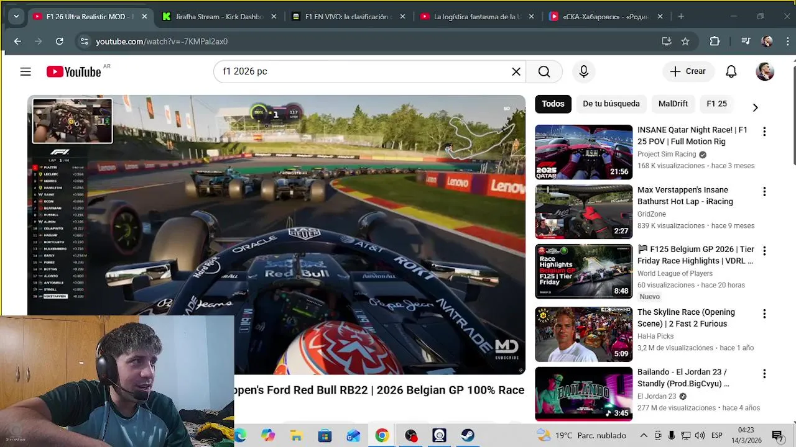796x447 pixels.
Task: Click the 2 Fast 2 Furious thumbnail
Action: click(583, 334)
